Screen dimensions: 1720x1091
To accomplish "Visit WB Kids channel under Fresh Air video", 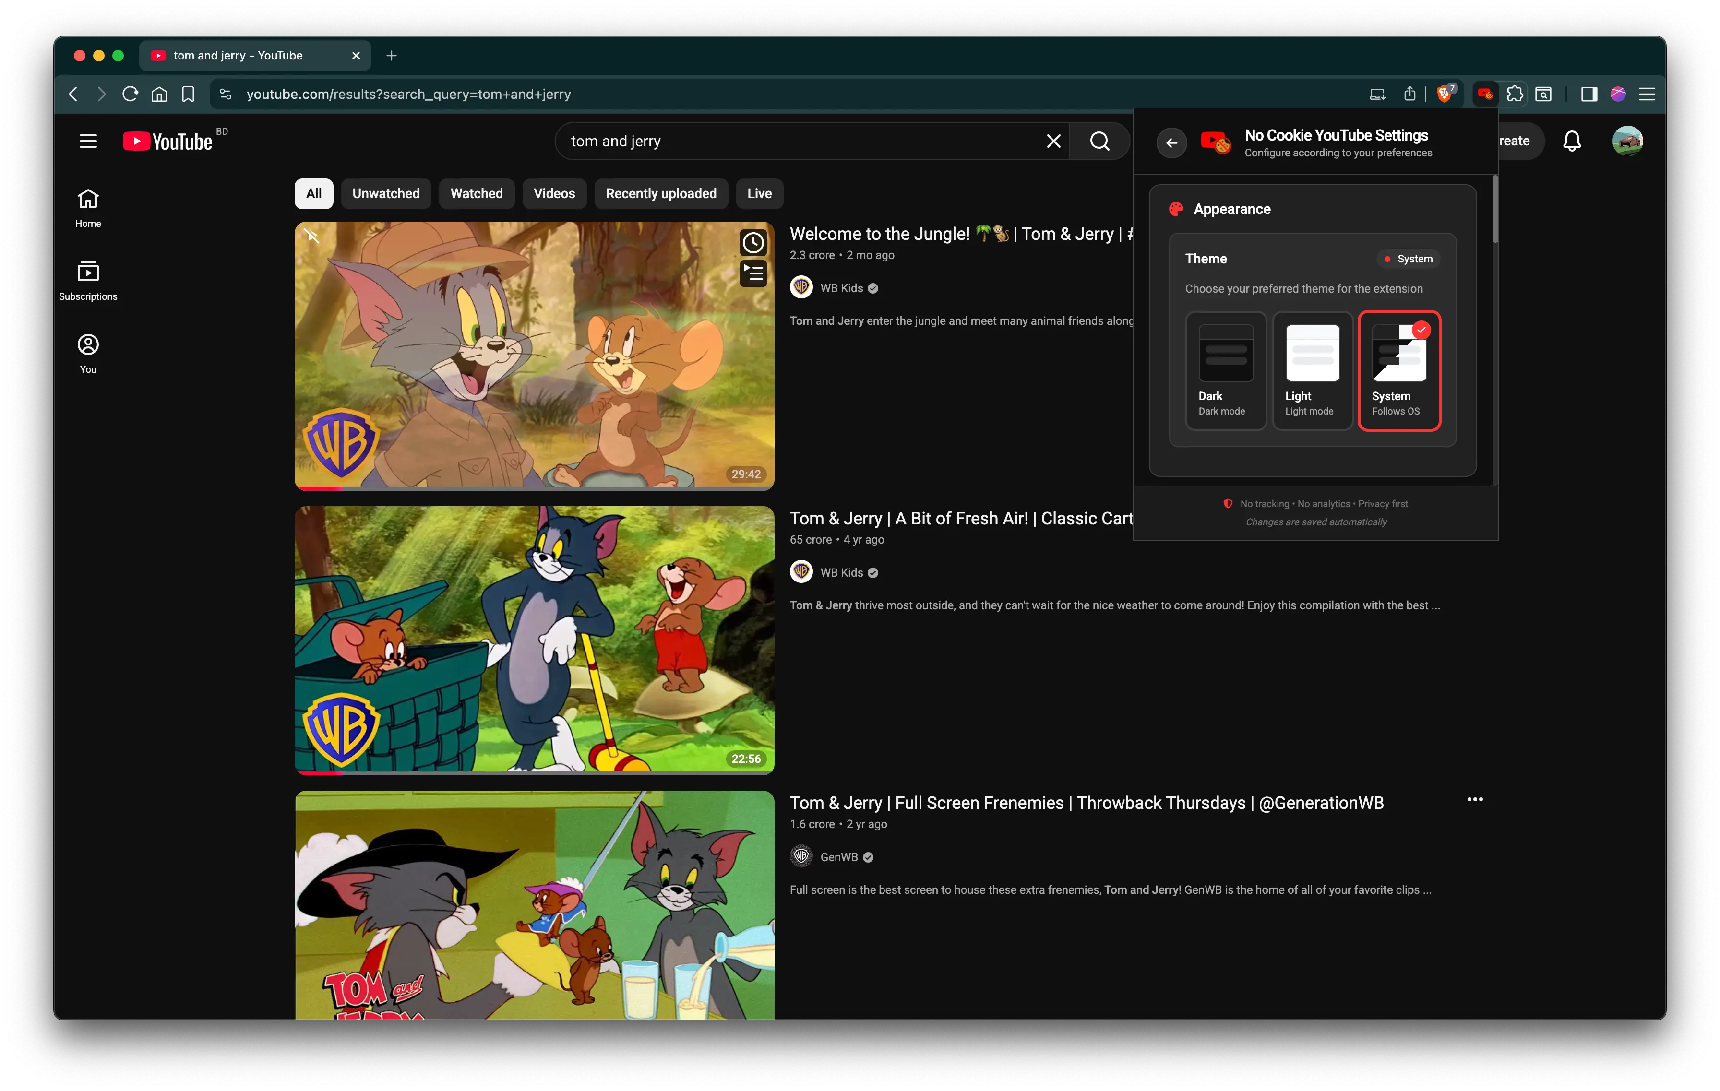I will click(841, 573).
